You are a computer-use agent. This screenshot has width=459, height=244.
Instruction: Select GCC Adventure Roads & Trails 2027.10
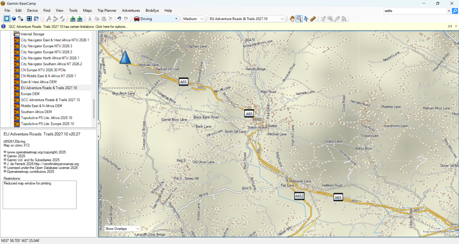coord(50,100)
